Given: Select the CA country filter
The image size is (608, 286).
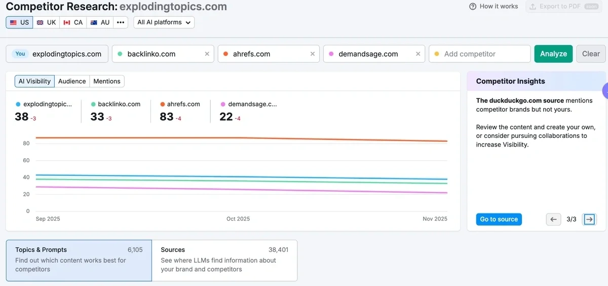Looking at the screenshot, I should point(73,22).
